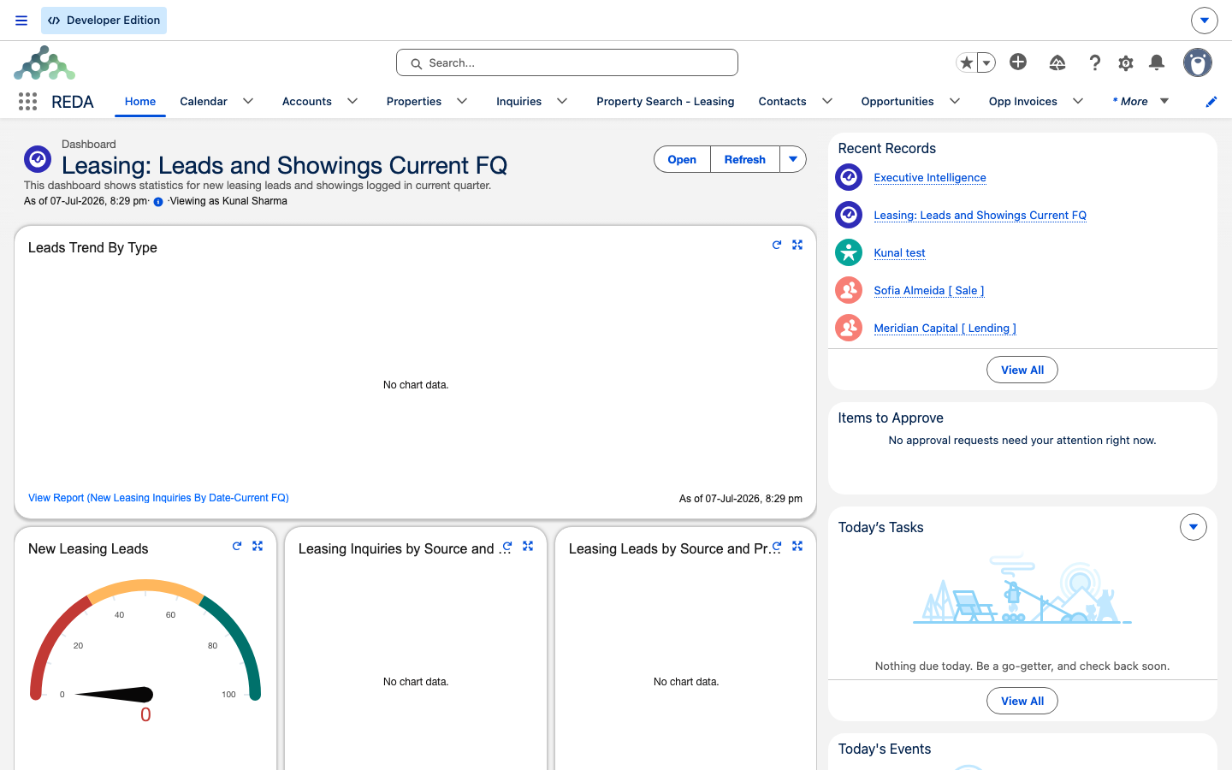This screenshot has width=1232, height=770.
Task: Click the global actions plus icon
Action: pos(1018,62)
